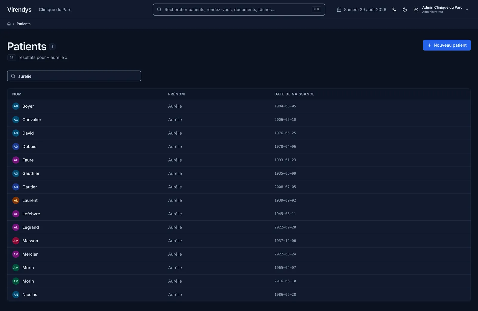478x311 pixels.
Task: Select patient name Gauthier
Action: [31, 173]
